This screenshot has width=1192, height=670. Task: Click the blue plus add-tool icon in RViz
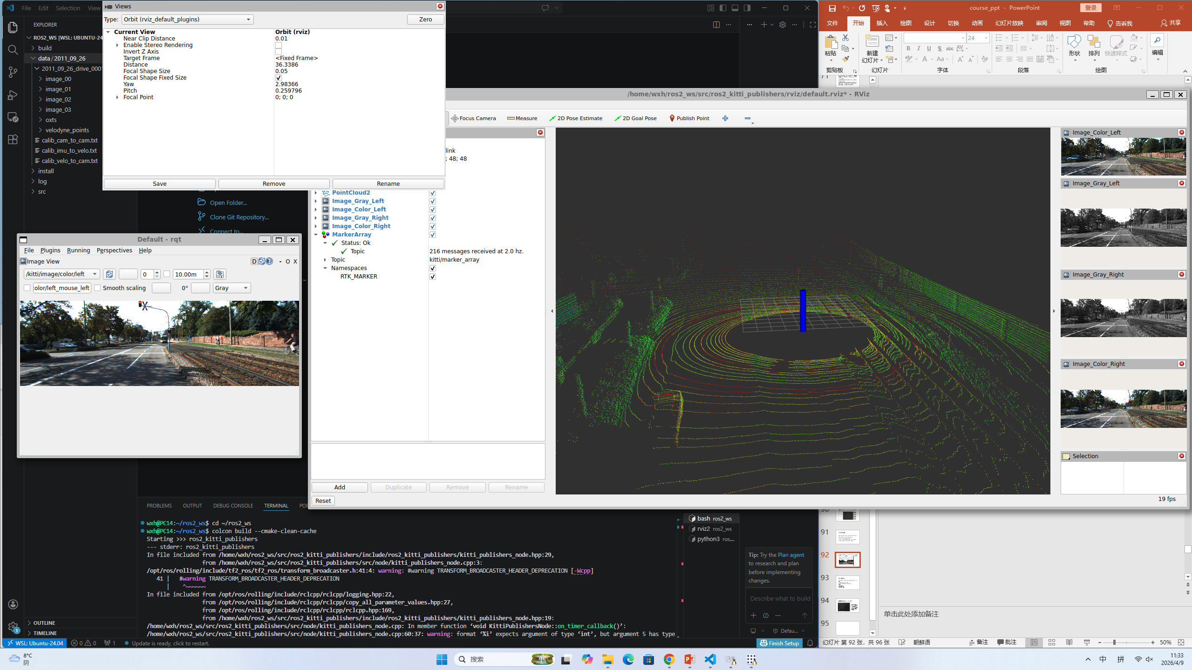[x=725, y=118]
